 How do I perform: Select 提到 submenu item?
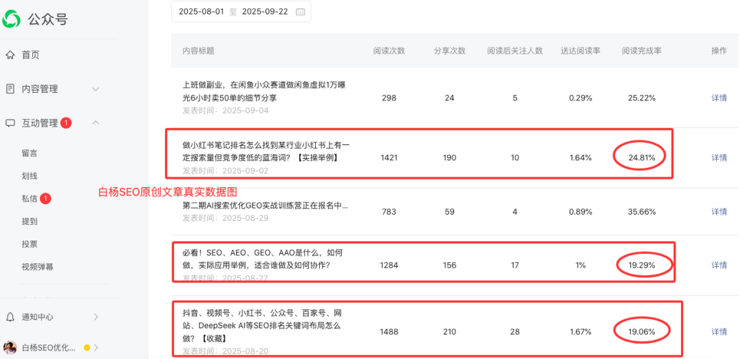[x=30, y=221]
